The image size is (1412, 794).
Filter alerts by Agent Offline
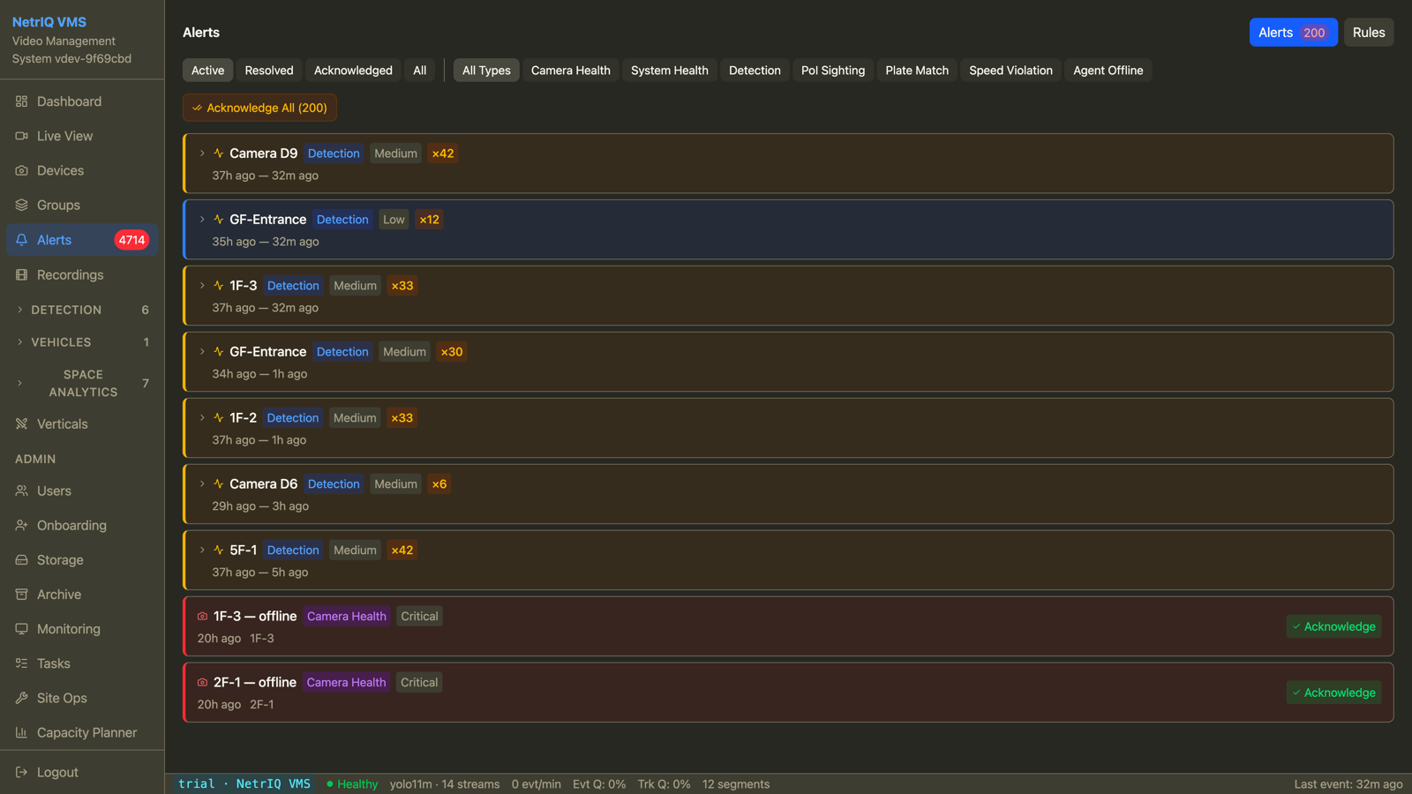1108,71
